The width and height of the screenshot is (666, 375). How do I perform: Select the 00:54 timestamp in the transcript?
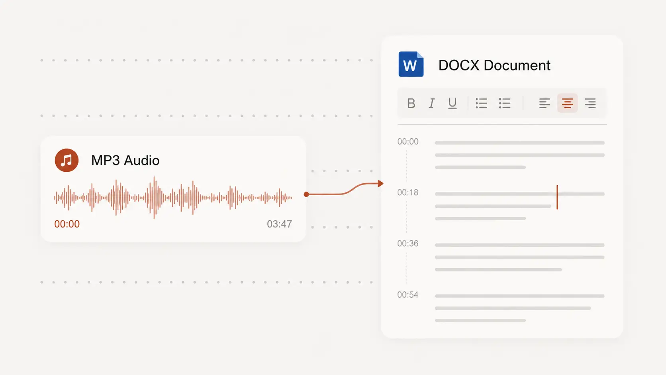pyautogui.click(x=408, y=295)
